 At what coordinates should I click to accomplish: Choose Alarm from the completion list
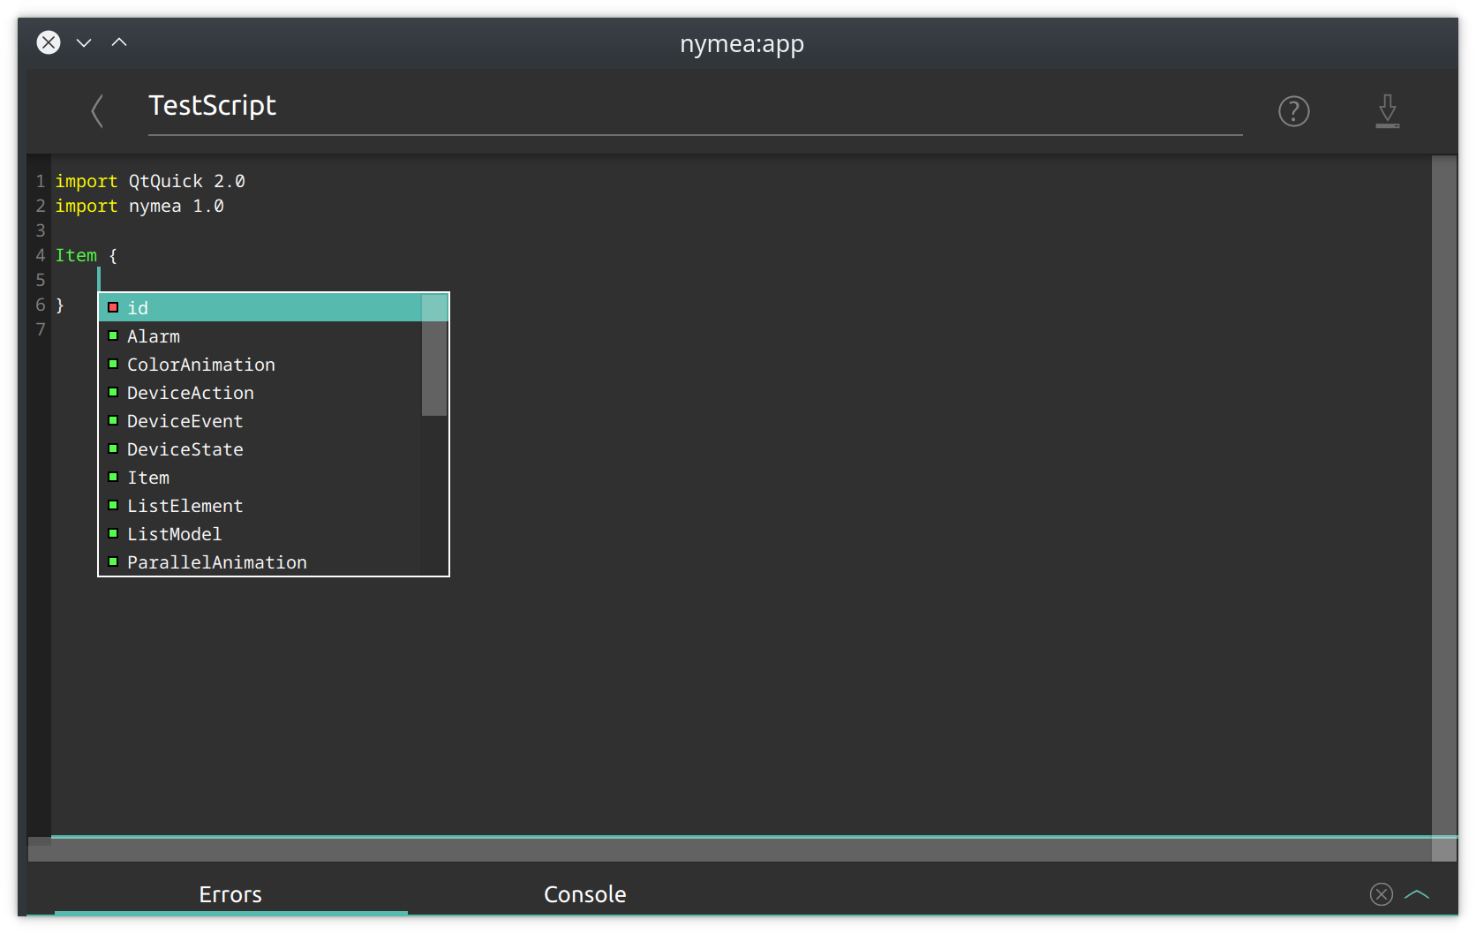(x=260, y=336)
